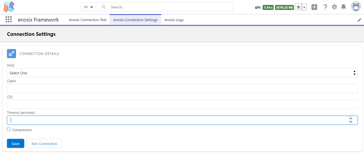Open the notifications bell
Image resolution: width=364 pixels, height=153 pixels.
(x=343, y=7)
